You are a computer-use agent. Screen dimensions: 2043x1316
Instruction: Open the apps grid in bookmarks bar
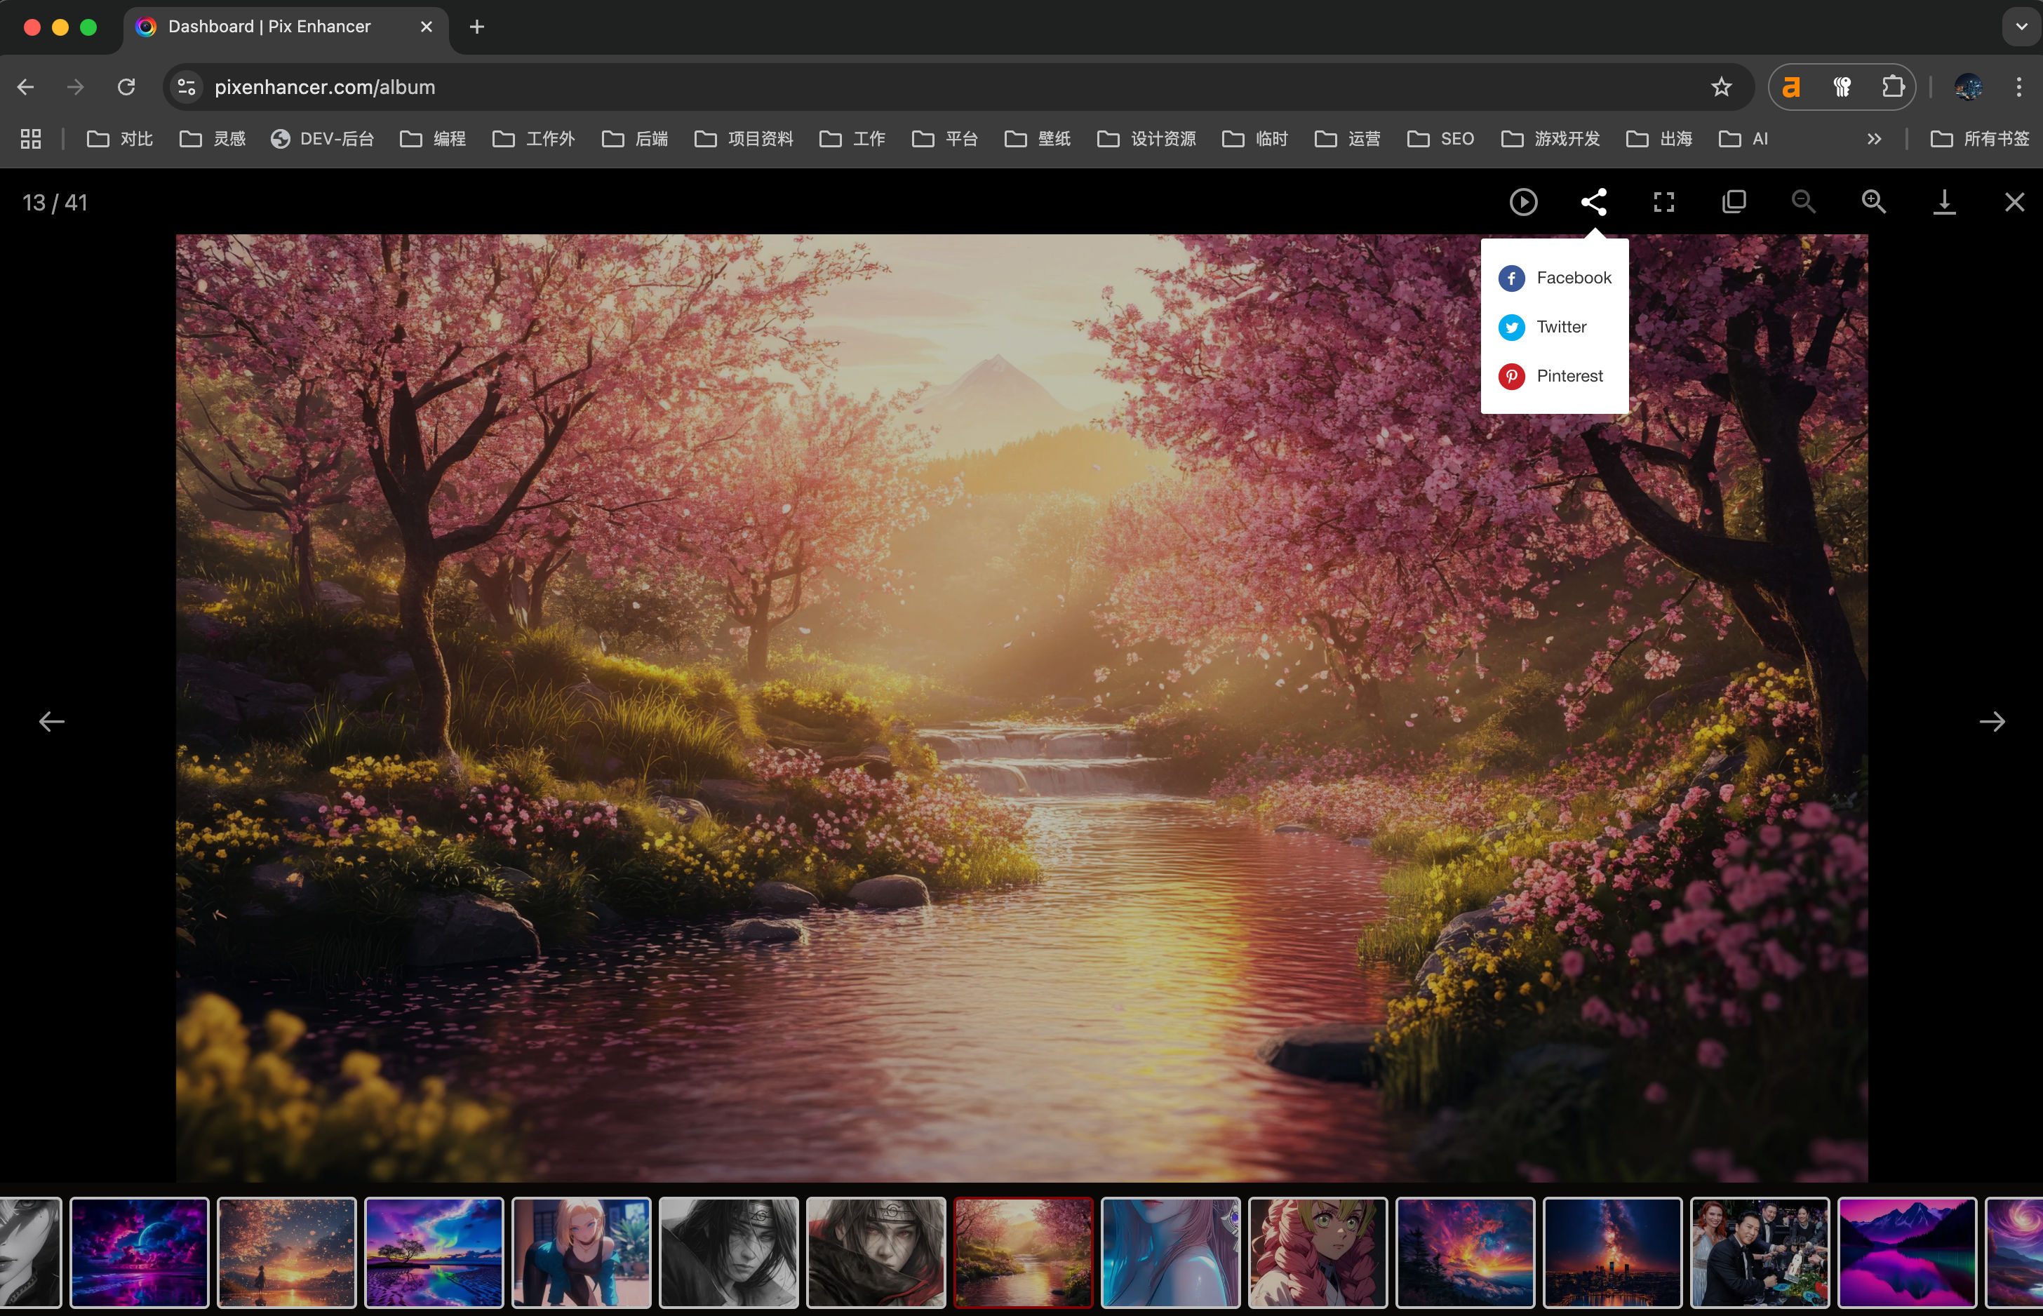31,138
